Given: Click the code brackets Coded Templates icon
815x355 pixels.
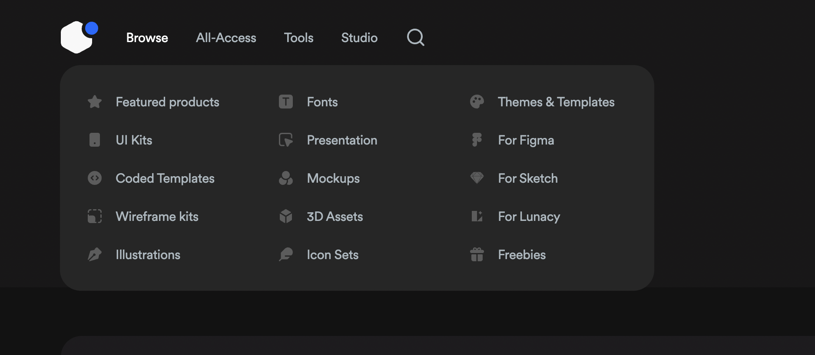Looking at the screenshot, I should click(95, 178).
